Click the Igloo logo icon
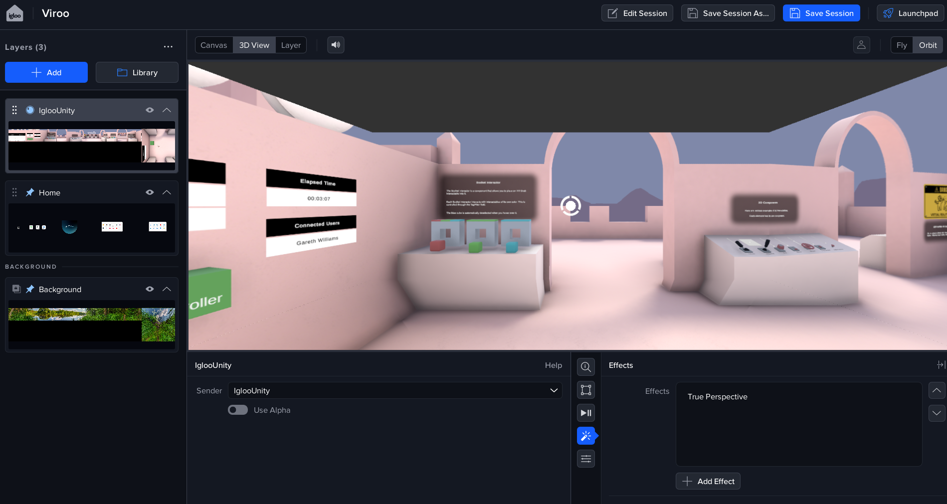Screen dimensions: 947x504 click(x=15, y=13)
